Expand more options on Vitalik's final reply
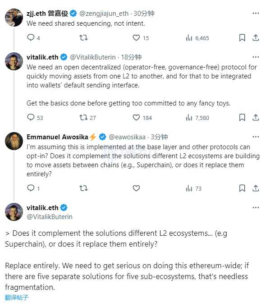Screen dimensions: 261x307 [256, 207]
